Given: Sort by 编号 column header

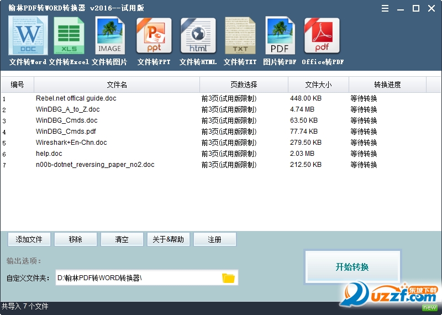Looking at the screenshot, I should 17,85.
